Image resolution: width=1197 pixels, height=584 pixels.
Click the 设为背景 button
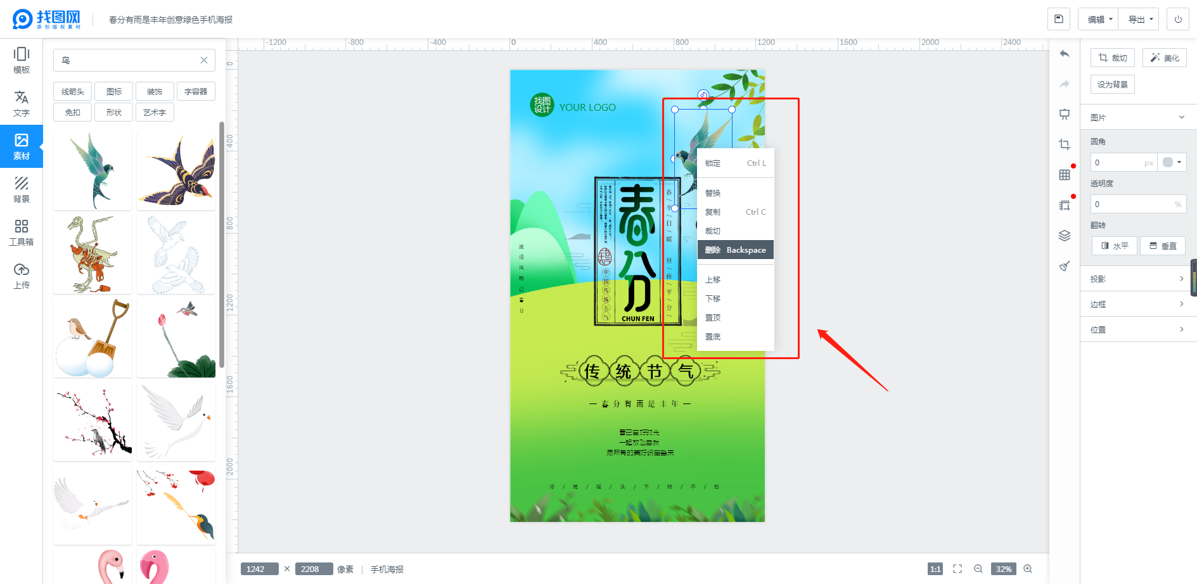(1113, 84)
